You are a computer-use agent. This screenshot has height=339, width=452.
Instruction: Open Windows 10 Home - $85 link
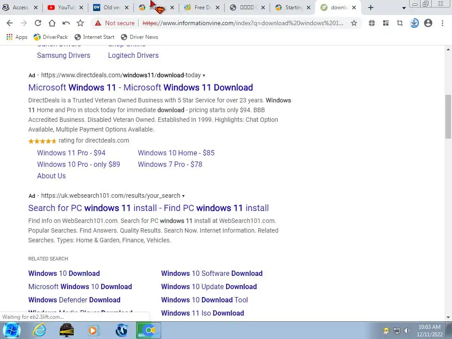[176, 153]
